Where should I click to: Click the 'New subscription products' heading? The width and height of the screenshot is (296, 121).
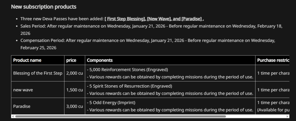[44, 7]
